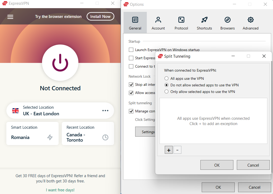The height and width of the screenshot is (194, 273).
Task: Switch to the Advanced settings tab
Action: (251, 23)
